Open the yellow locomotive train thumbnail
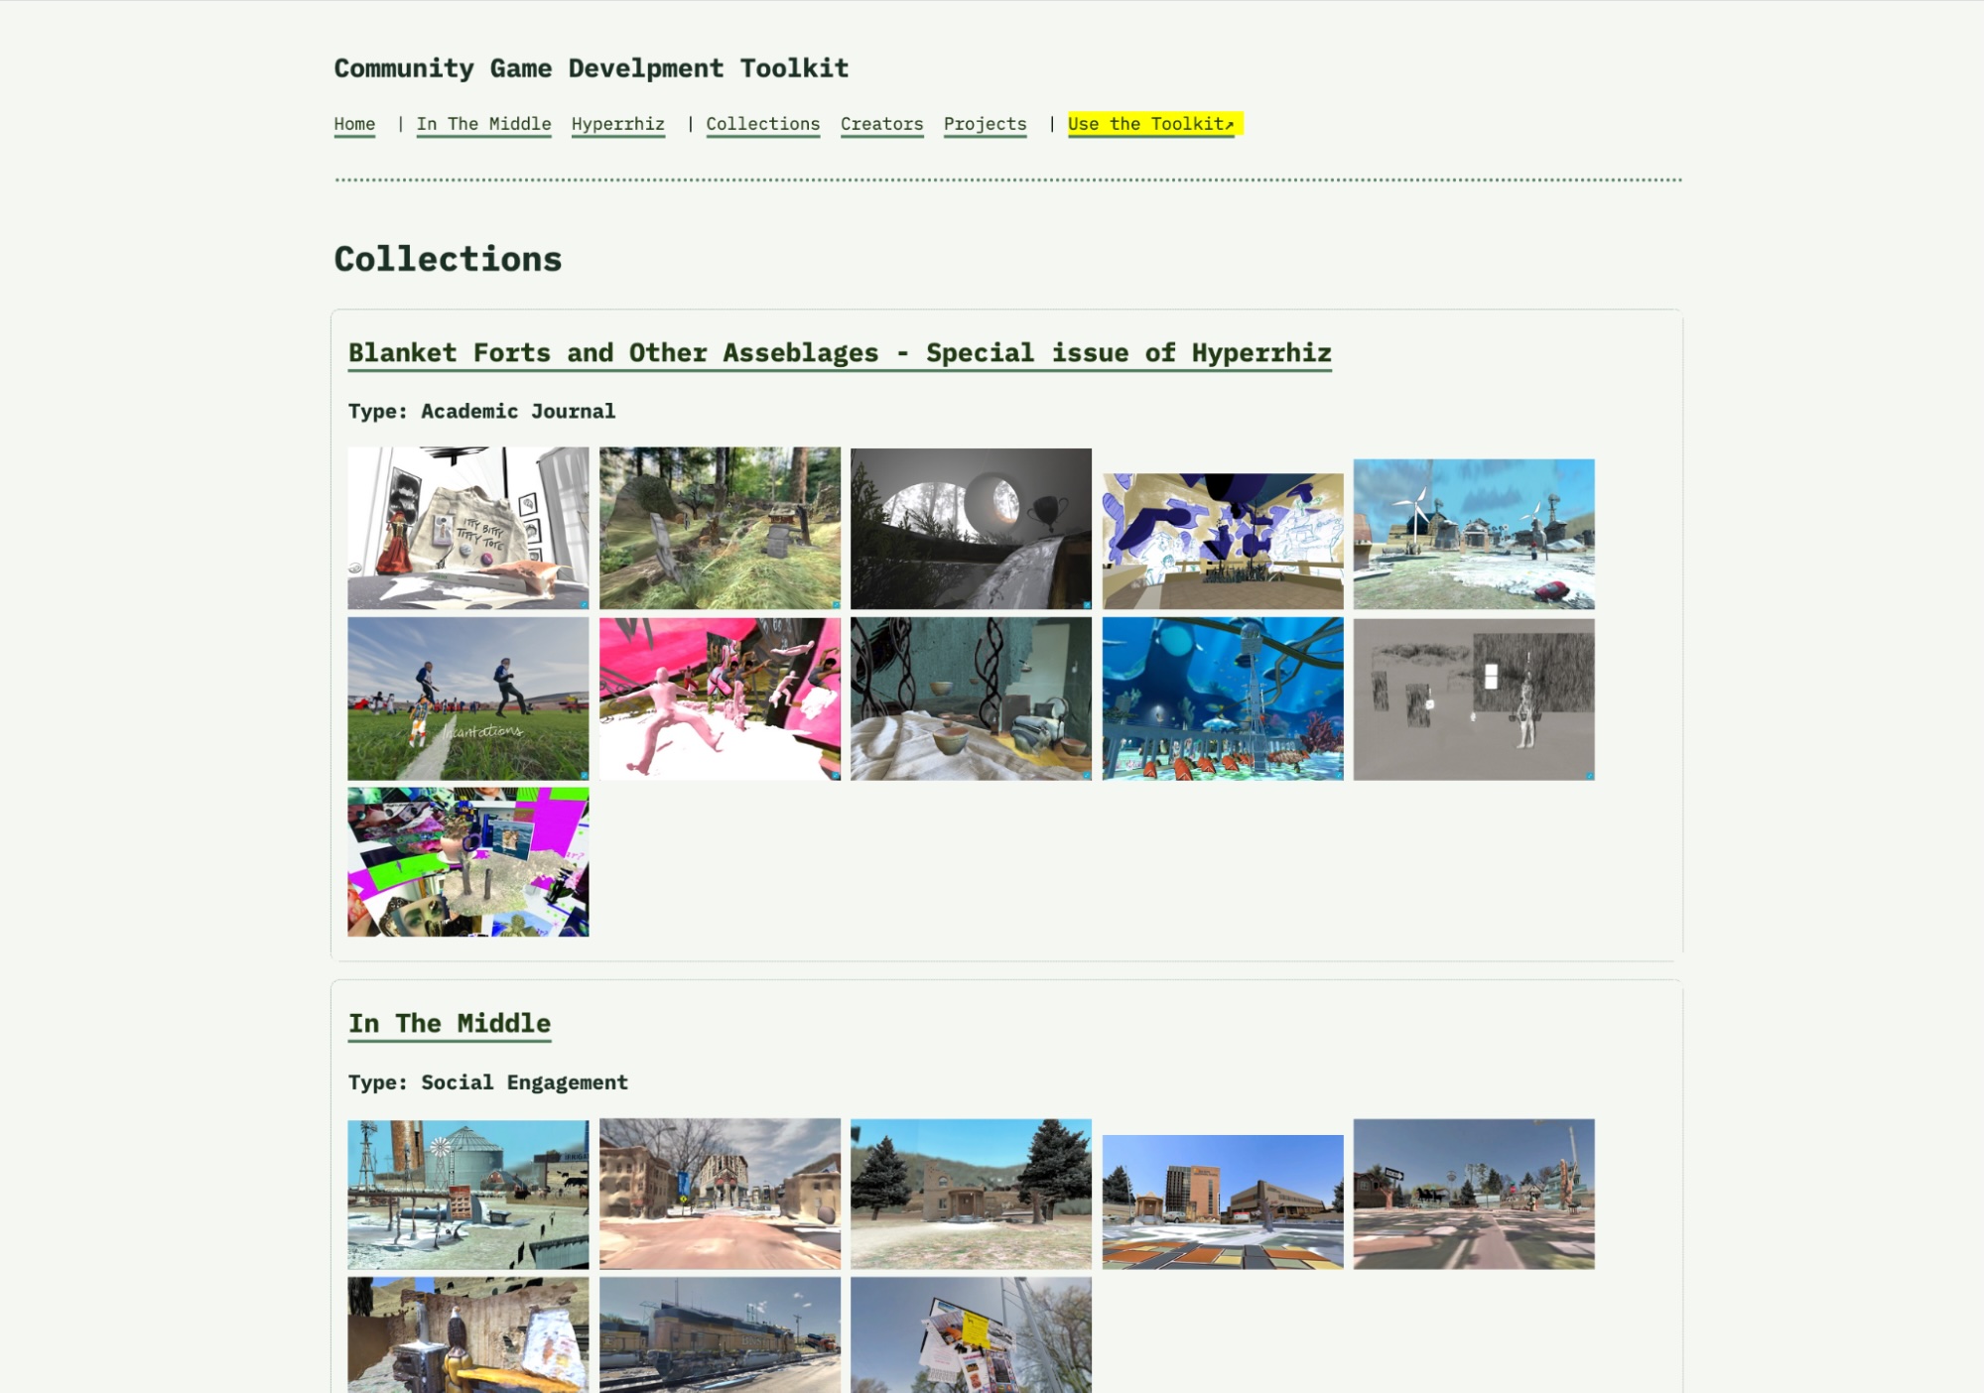This screenshot has width=1984, height=1393. point(720,1334)
